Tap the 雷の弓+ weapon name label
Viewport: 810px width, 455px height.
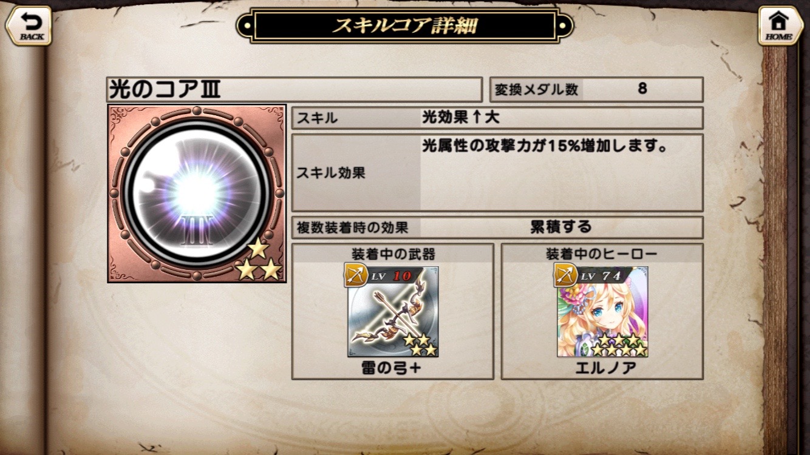(391, 368)
